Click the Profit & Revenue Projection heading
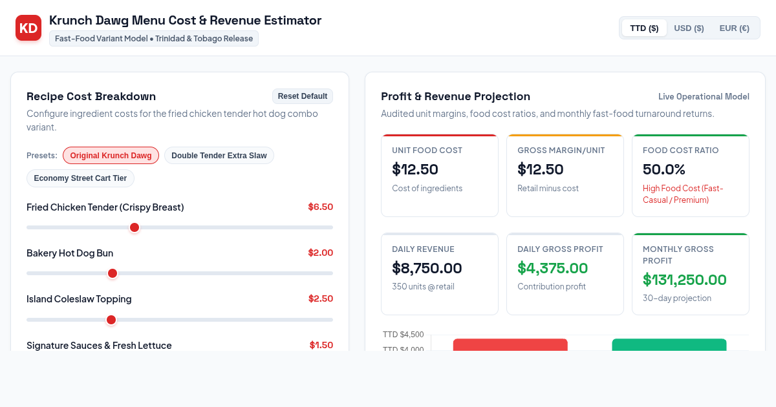This screenshot has height=407, width=776. pos(456,96)
